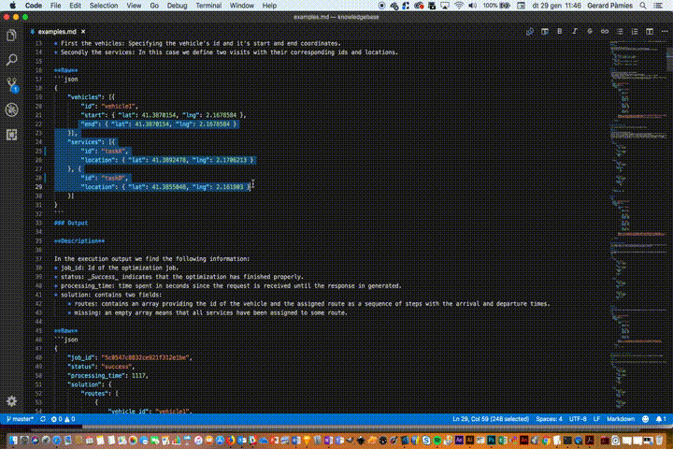Click the "services" key on line 24
This screenshot has width=673, height=449.
coord(84,142)
